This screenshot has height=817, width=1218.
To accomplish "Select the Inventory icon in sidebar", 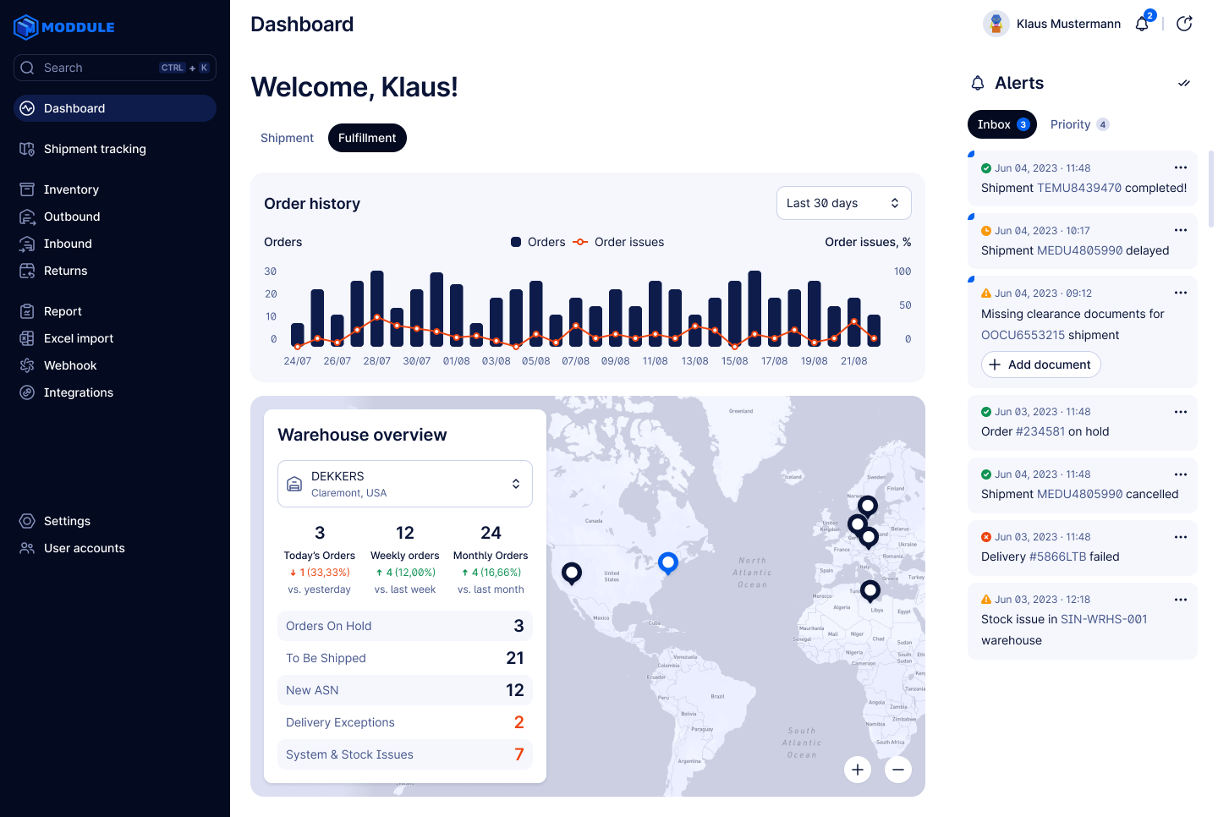I will 26,189.
